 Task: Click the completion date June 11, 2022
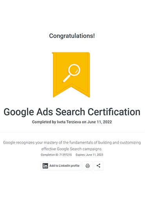tap(100, 122)
